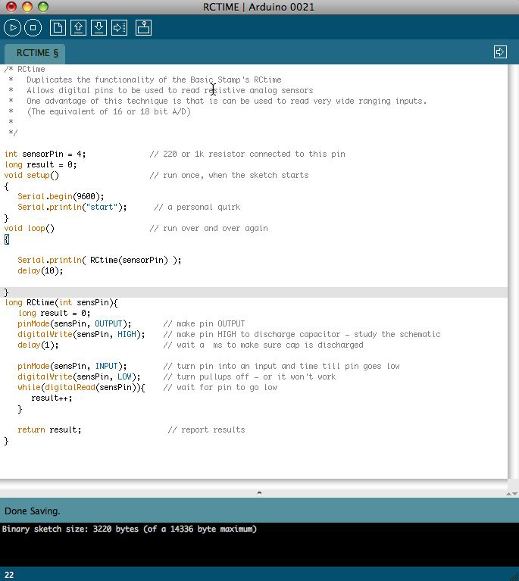
Task: Click 'void setup()' function declaration
Action: [x=32, y=175]
